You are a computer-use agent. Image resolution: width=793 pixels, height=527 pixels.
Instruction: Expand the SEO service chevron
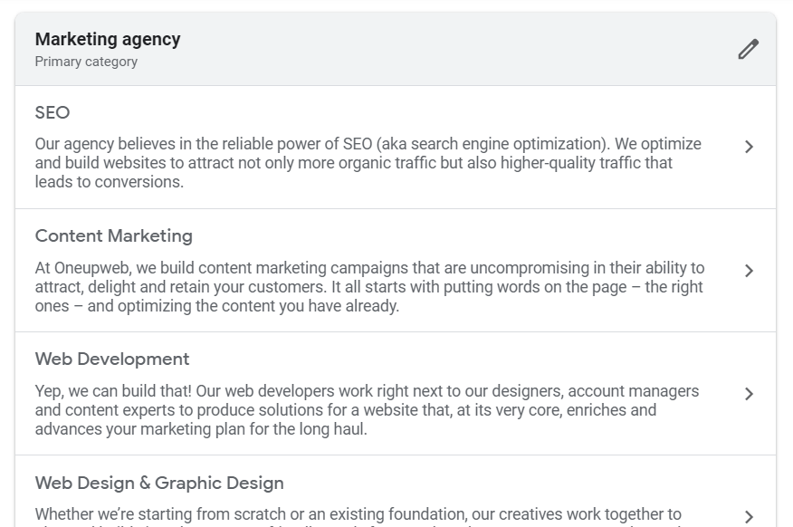point(749,147)
